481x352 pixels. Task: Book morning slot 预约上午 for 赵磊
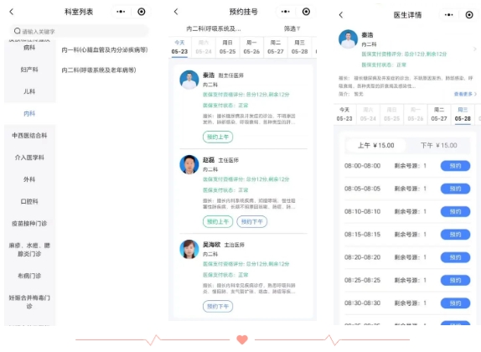[218, 221]
